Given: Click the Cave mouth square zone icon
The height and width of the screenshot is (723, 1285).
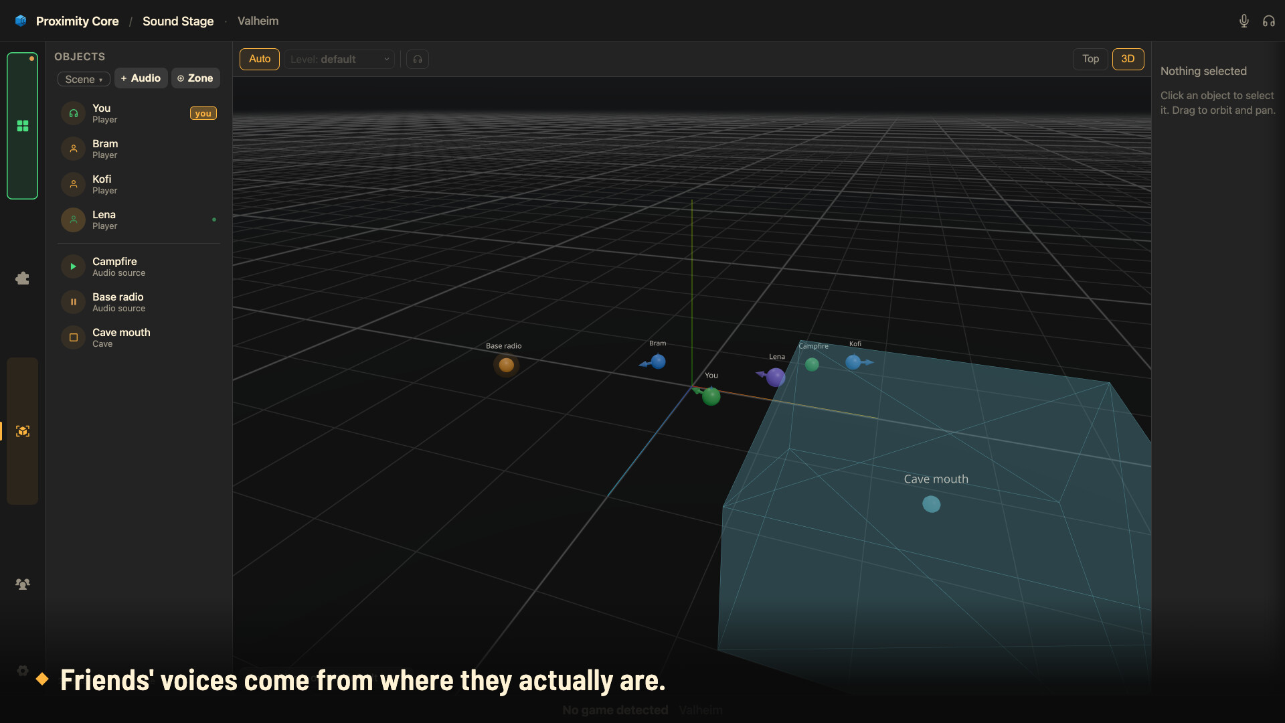Looking at the screenshot, I should [x=74, y=337].
